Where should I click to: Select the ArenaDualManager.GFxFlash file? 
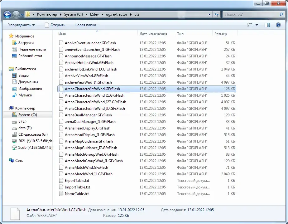coord(88,115)
